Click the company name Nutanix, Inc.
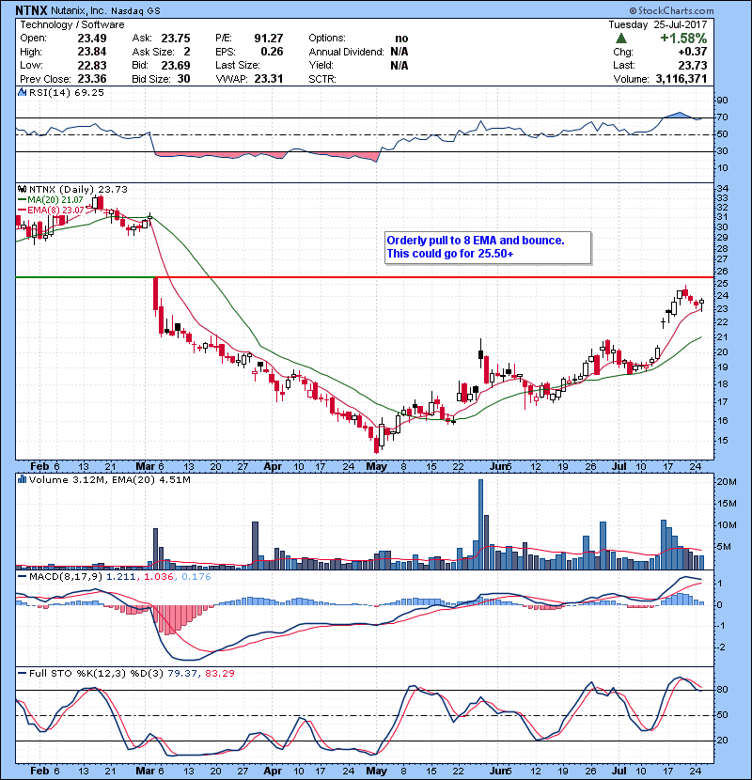Viewport: 752px width, 780px height. (x=78, y=10)
